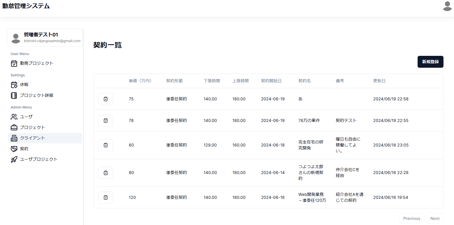The image size is (454, 225).
Task: Click the 勤務プロジェクト calendar icon
Action: (14, 63)
